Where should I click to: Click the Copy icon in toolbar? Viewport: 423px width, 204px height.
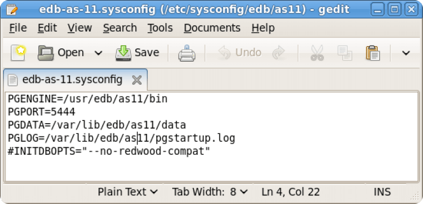tap(345, 52)
